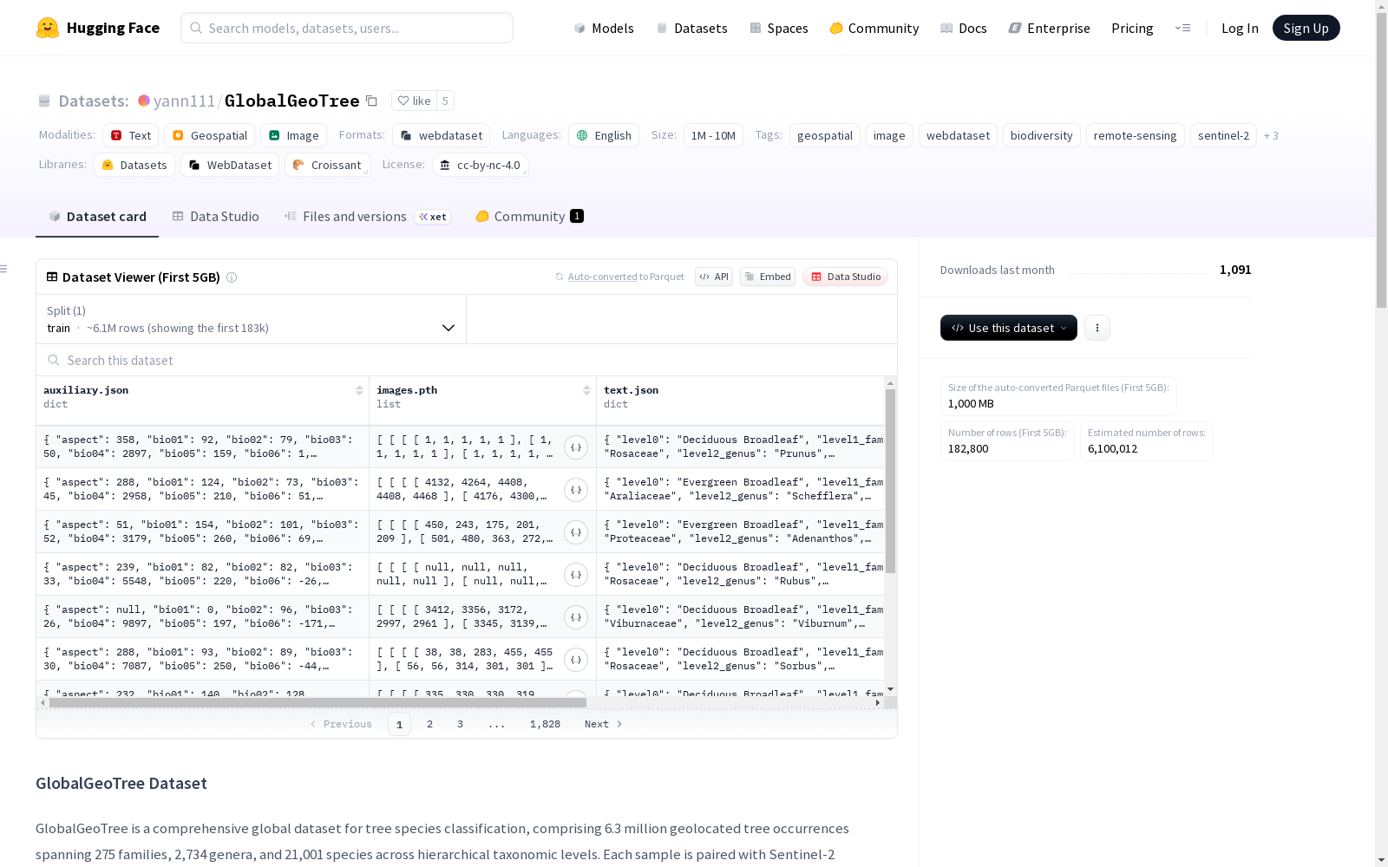Show the 3 additional hidden tags
1388x867 pixels.
[1271, 135]
